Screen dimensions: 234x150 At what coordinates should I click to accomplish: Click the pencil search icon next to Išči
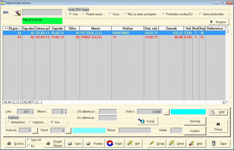pos(17,13)
